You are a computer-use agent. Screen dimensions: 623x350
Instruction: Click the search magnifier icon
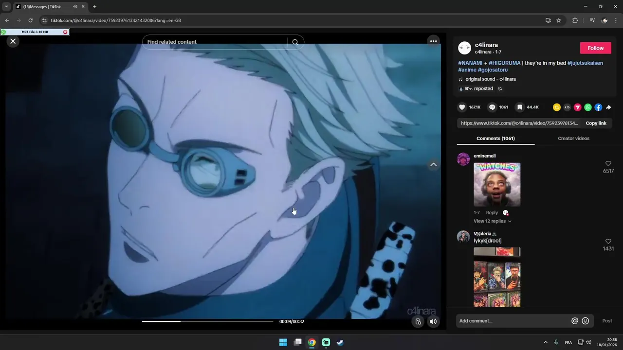[295, 42]
